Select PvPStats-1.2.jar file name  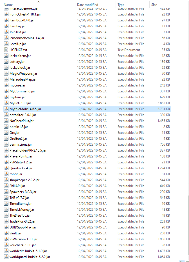click(21, 162)
